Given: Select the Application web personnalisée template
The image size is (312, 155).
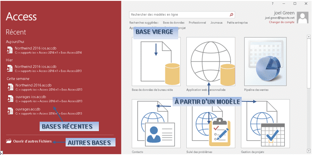Looking at the screenshot, I should (211, 61).
